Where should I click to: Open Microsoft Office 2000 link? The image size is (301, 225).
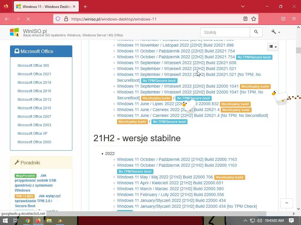pyautogui.click(x=34, y=142)
